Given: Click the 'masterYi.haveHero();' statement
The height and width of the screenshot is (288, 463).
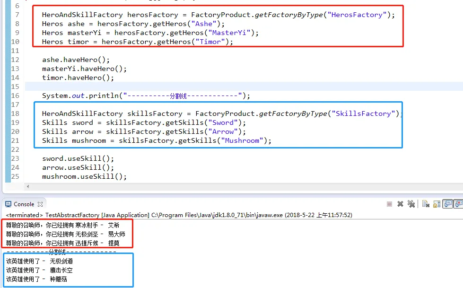Looking at the screenshot, I should (84, 69).
